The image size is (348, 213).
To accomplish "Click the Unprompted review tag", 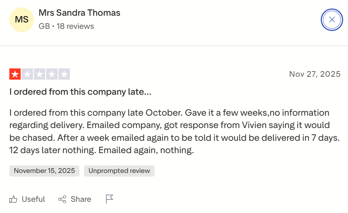I will tap(119, 171).
